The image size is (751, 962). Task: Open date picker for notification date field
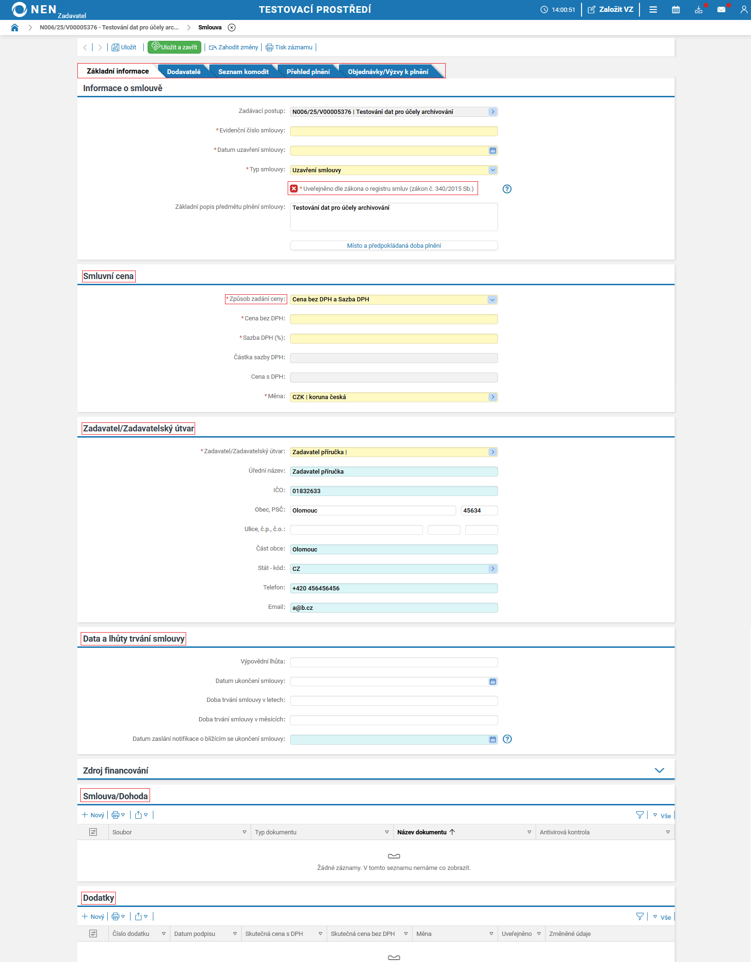493,739
